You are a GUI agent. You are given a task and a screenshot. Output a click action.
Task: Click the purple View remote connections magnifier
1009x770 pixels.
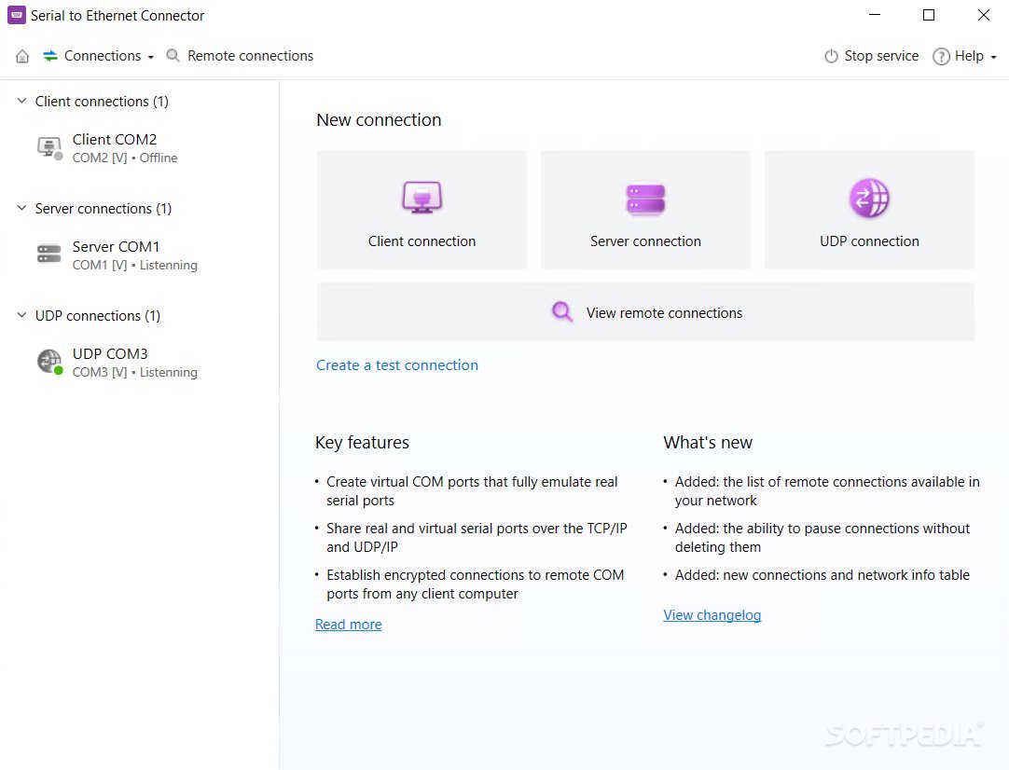(x=561, y=312)
